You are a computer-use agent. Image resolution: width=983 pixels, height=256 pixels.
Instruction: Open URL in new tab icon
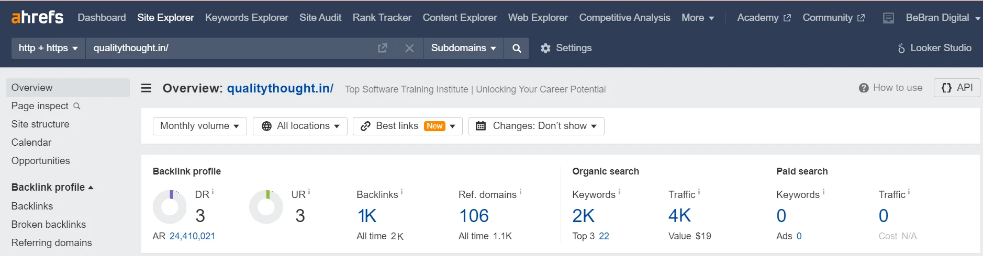383,48
